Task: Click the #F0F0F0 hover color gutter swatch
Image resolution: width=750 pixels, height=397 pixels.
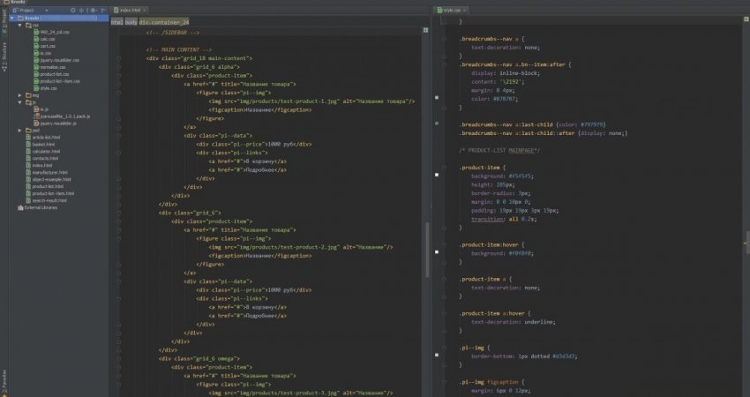Action: tap(438, 251)
